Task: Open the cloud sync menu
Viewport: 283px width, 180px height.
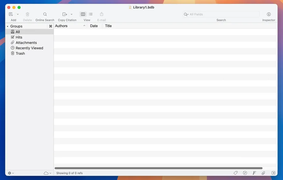Action: [x=47, y=173]
